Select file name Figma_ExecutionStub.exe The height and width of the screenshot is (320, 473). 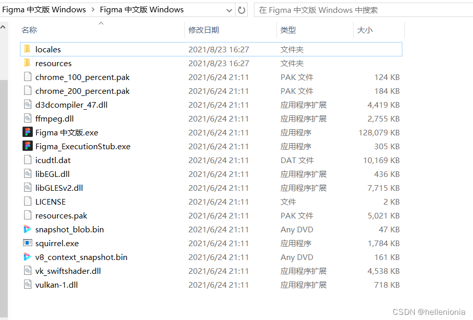(82, 147)
